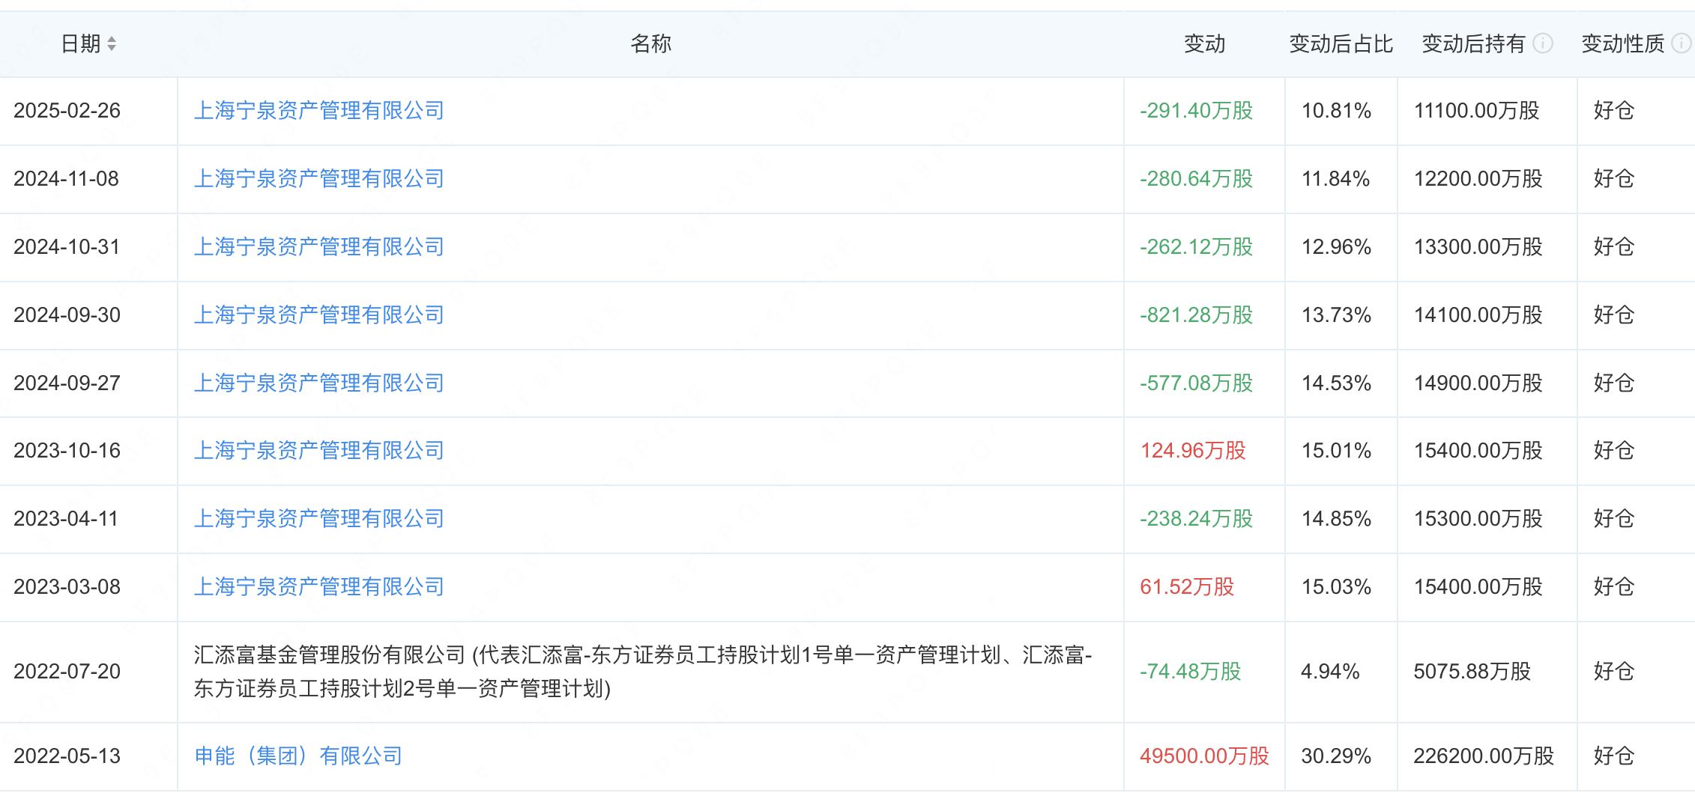Click the 变动 column header
1695x793 pixels.
coord(1205,44)
